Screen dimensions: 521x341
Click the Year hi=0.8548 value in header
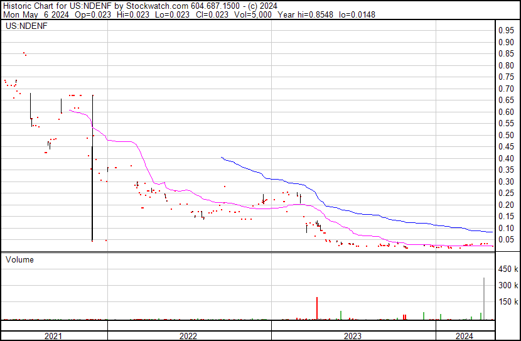click(x=305, y=14)
